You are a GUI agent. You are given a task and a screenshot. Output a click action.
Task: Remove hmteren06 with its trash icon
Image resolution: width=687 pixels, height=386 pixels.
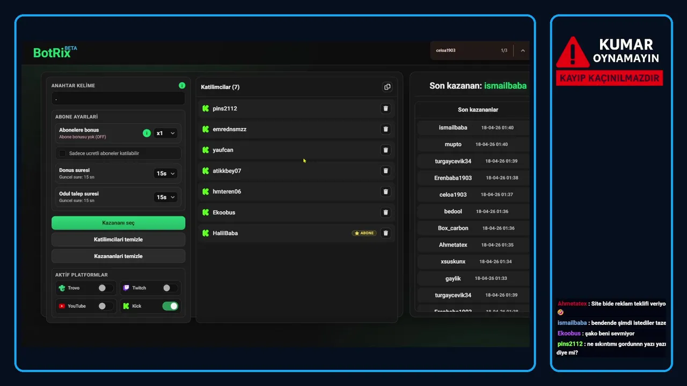[385, 191]
